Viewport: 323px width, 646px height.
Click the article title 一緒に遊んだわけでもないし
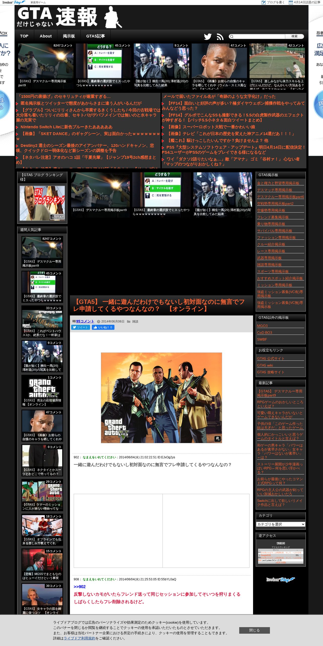159,305
